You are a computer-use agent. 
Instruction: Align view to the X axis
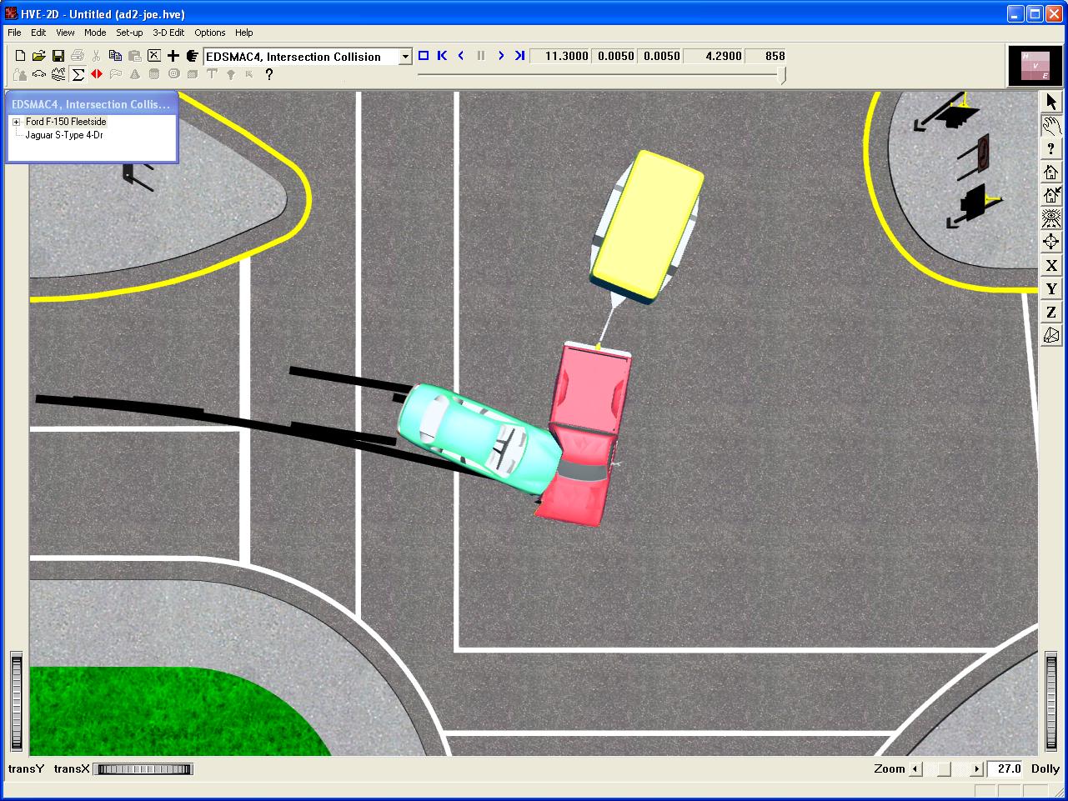coord(1051,266)
